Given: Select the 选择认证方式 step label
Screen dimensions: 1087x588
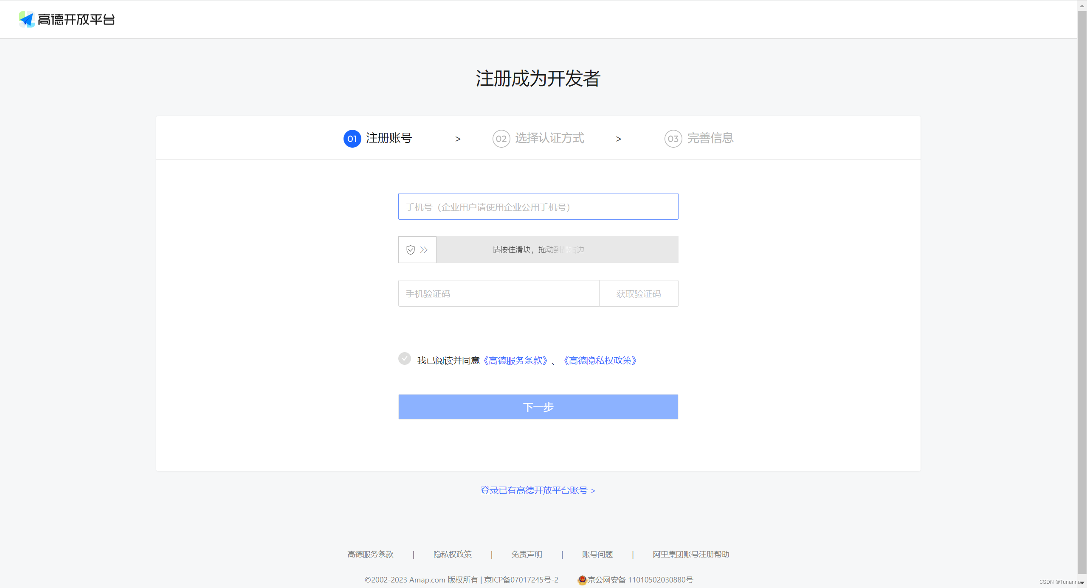Looking at the screenshot, I should (550, 138).
